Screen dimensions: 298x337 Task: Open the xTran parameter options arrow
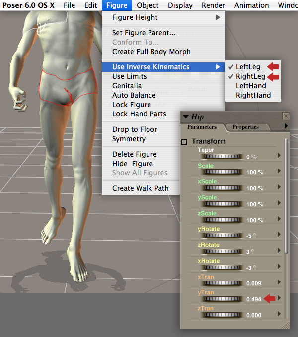279,282
